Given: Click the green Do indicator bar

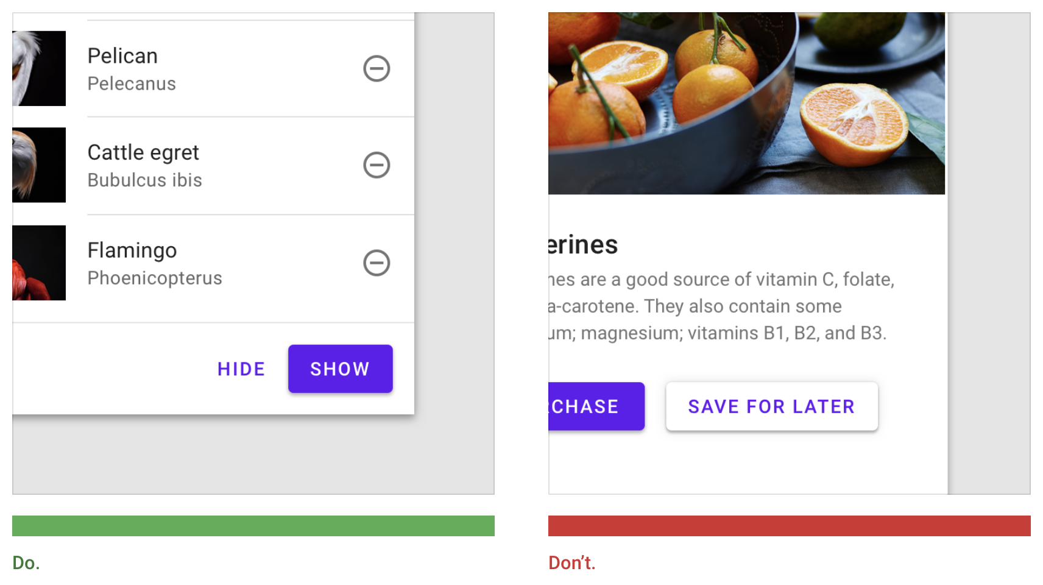Looking at the screenshot, I should pos(253,526).
